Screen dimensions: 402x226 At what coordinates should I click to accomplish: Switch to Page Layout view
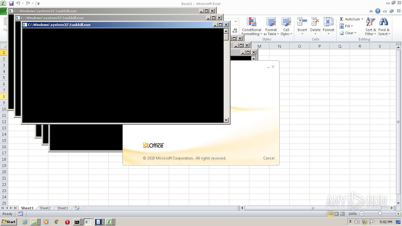point(336,214)
